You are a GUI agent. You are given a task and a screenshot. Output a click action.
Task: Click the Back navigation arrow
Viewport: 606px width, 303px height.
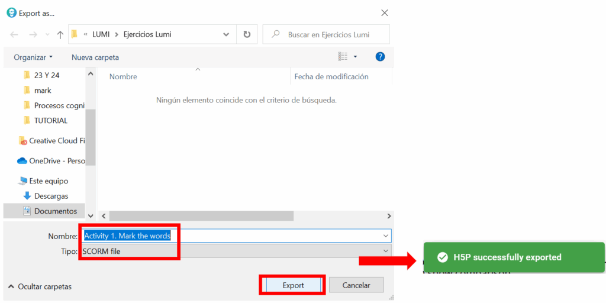tap(14, 35)
